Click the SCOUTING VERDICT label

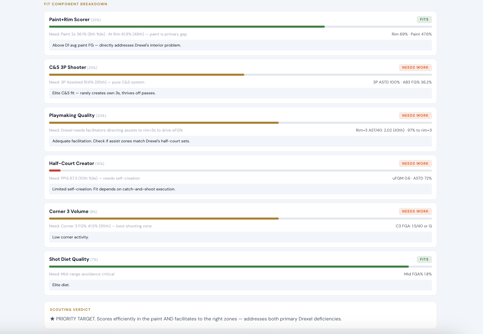pos(70,310)
